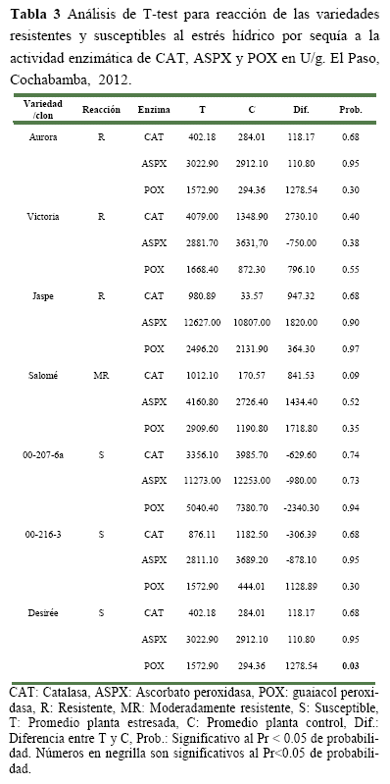Click the 12627.00 value for Jaspe ASPX
The height and width of the screenshot is (784, 390).
click(x=202, y=323)
